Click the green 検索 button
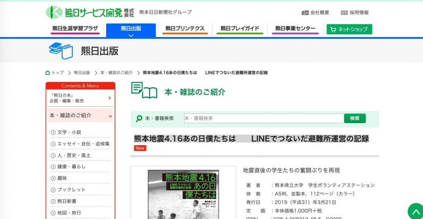Screen dimensions: 423x219 pos(355,118)
